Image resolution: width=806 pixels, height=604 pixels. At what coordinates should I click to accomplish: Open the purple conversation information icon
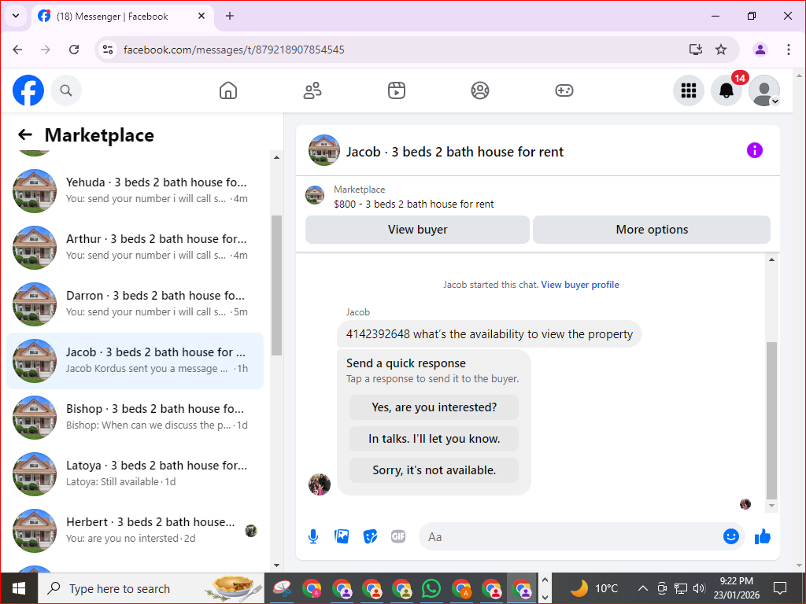(x=755, y=150)
